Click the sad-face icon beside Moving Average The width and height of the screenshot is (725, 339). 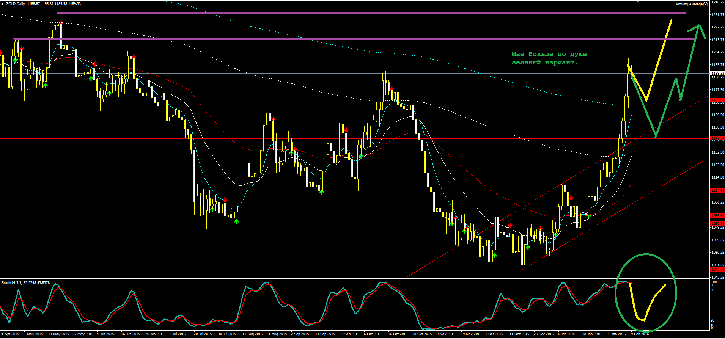(x=706, y=4)
